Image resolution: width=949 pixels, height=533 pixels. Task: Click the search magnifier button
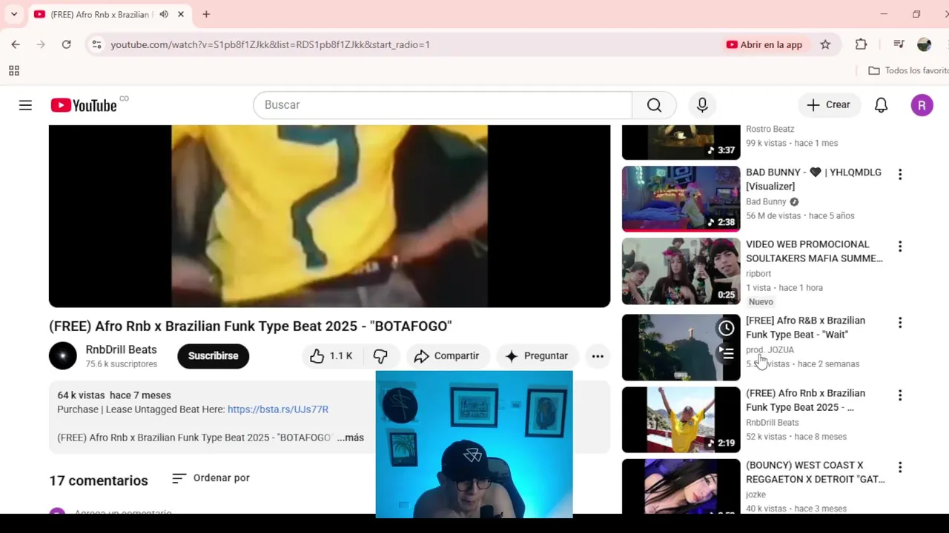click(654, 105)
